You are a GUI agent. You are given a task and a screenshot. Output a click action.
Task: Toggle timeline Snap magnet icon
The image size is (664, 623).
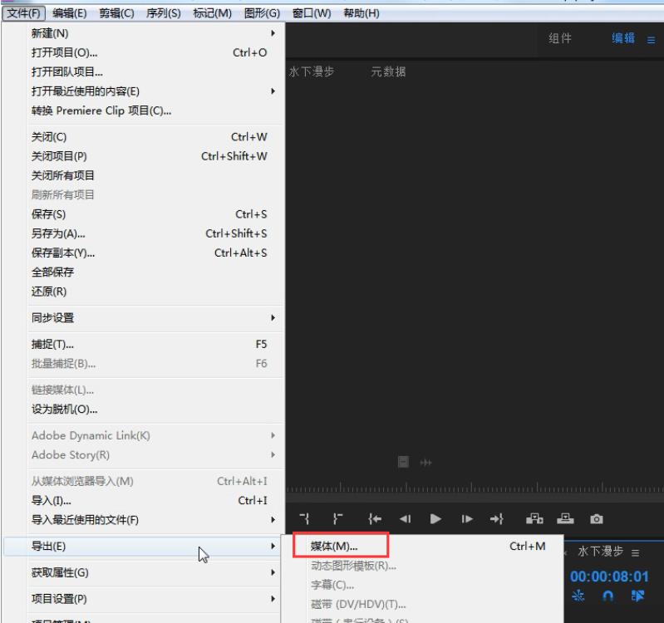pos(607,596)
